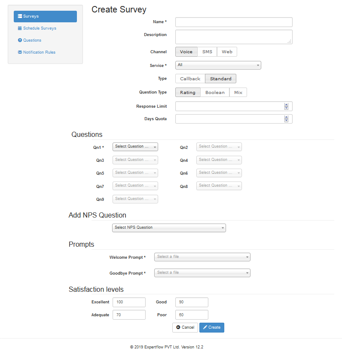Click the Surveys list icon in sidebar

pos(19,16)
